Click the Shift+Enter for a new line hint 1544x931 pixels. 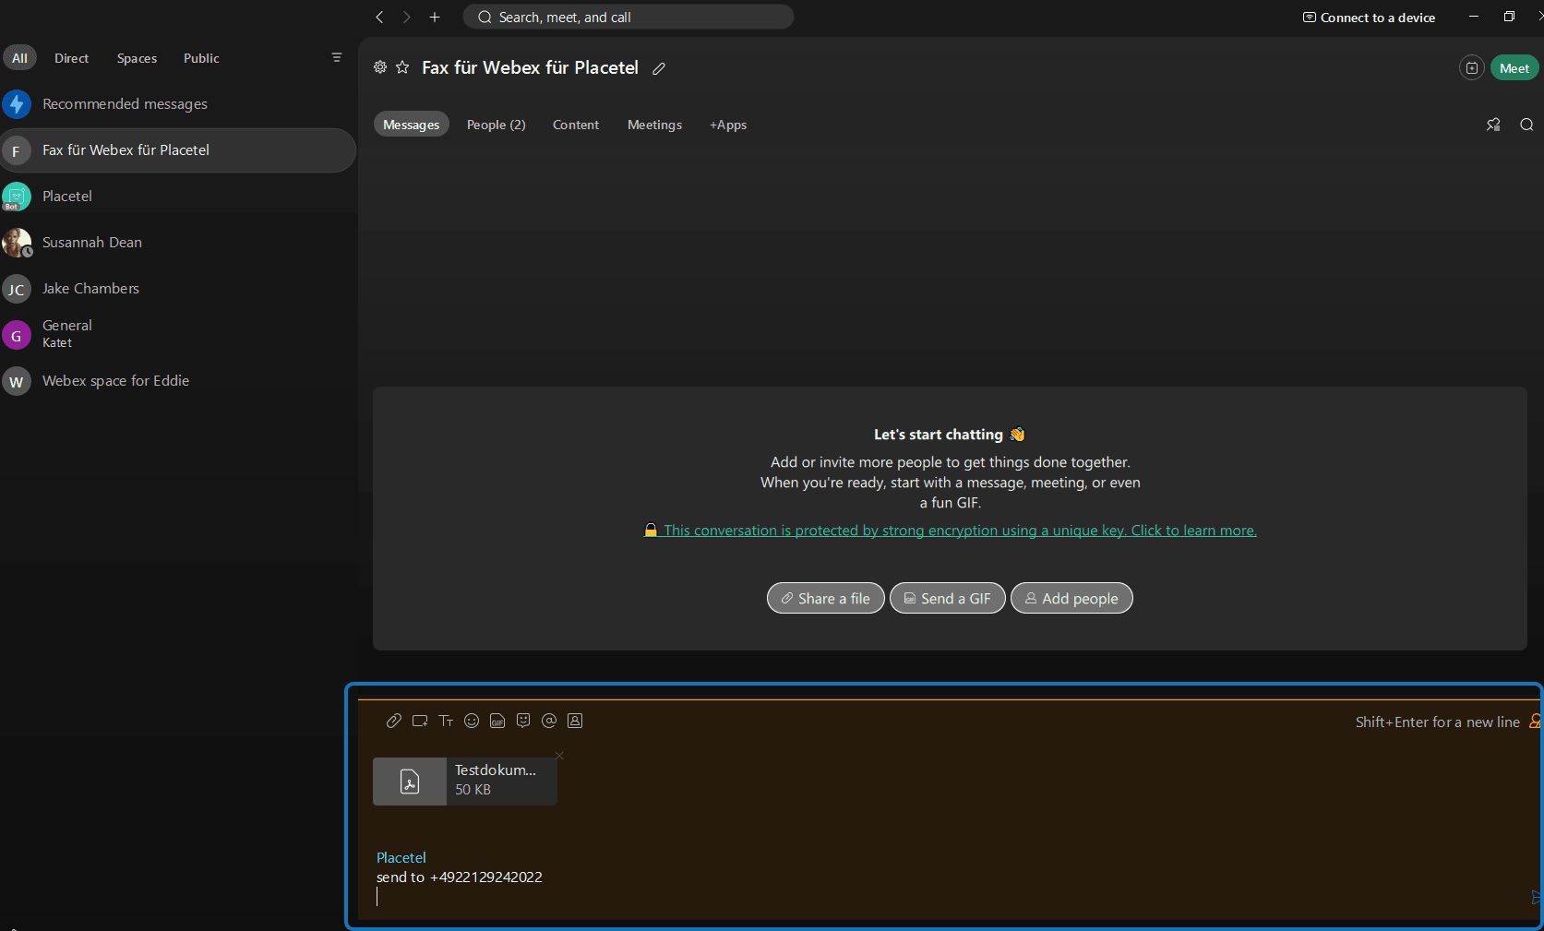(1437, 722)
